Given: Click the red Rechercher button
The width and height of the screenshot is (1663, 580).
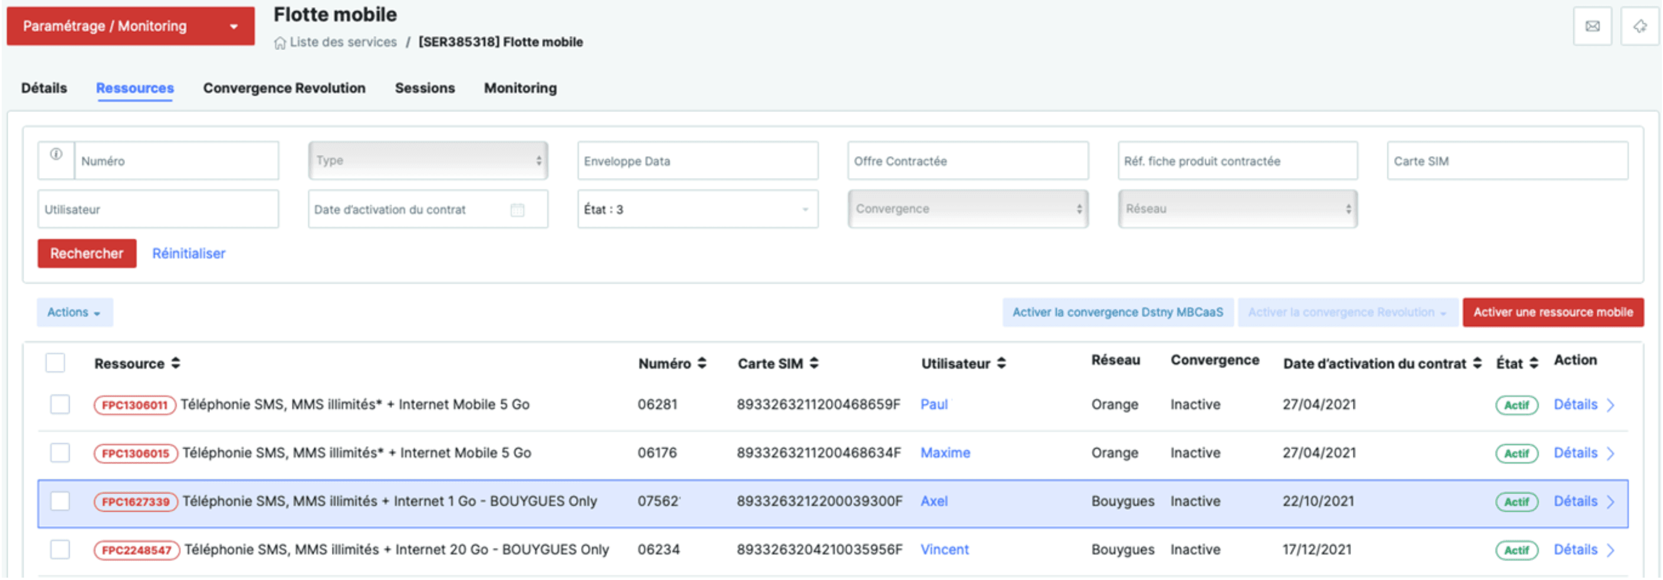Looking at the screenshot, I should [x=87, y=253].
